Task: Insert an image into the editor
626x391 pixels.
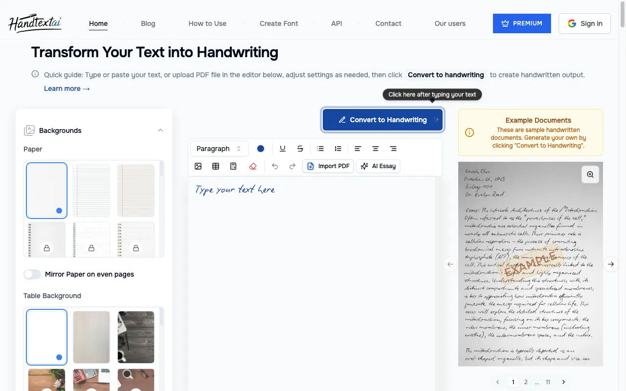Action: [198, 166]
